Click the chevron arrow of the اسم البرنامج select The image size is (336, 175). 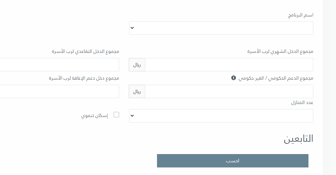pyautogui.click(x=132, y=28)
